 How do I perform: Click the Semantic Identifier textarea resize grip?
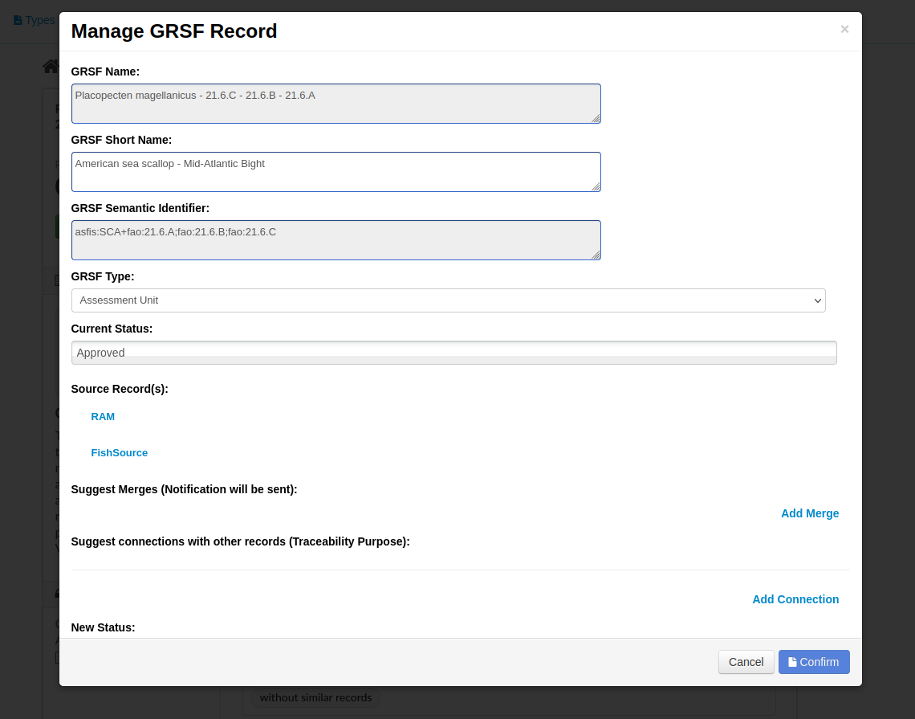(596, 255)
